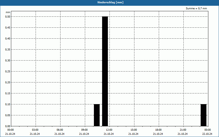The width and height of the screenshot is (219, 137).
Task: Click the 0,50 y-axis label
Action: [8, 17]
